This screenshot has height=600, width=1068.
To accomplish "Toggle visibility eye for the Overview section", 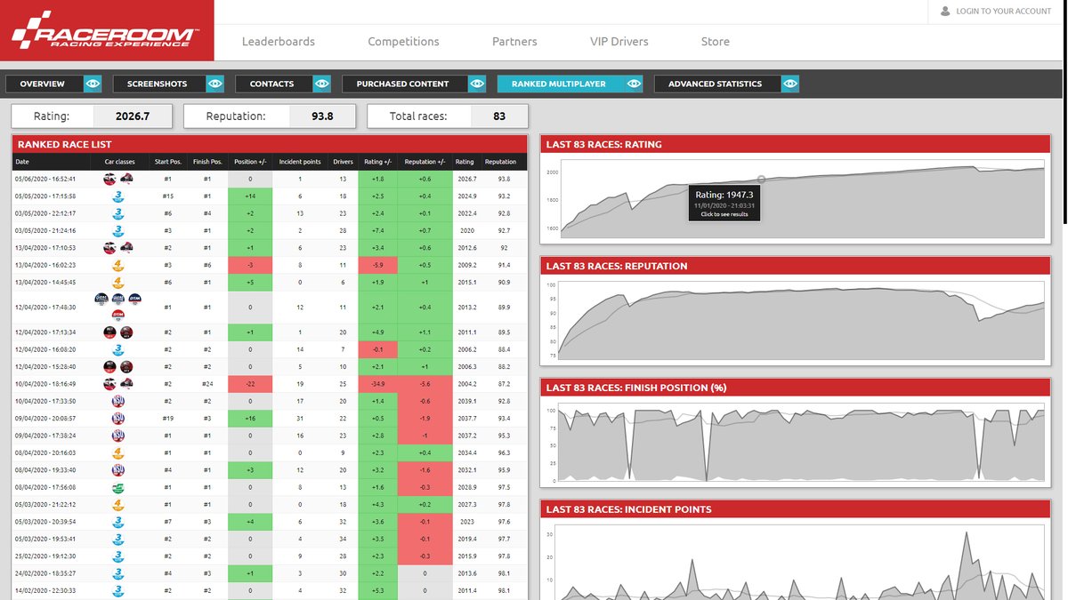I will coord(93,84).
